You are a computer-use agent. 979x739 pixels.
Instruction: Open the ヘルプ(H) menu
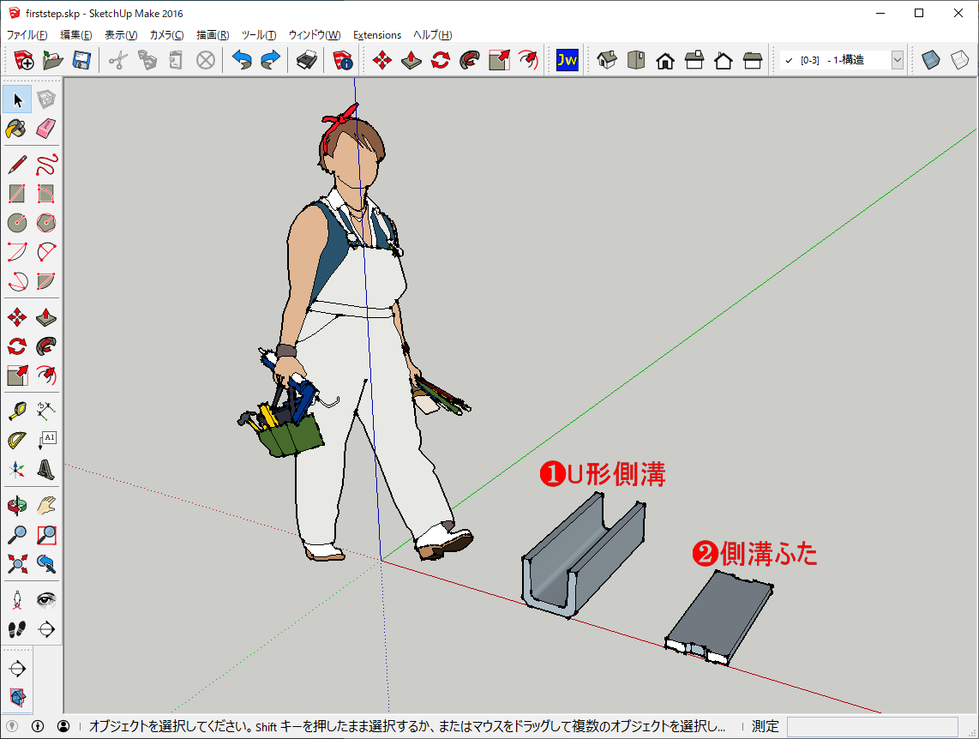click(433, 35)
